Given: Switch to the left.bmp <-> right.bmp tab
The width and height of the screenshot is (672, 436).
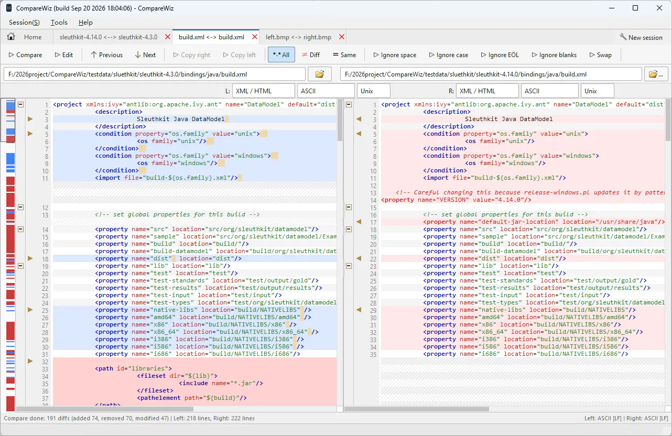Looking at the screenshot, I should pos(298,37).
